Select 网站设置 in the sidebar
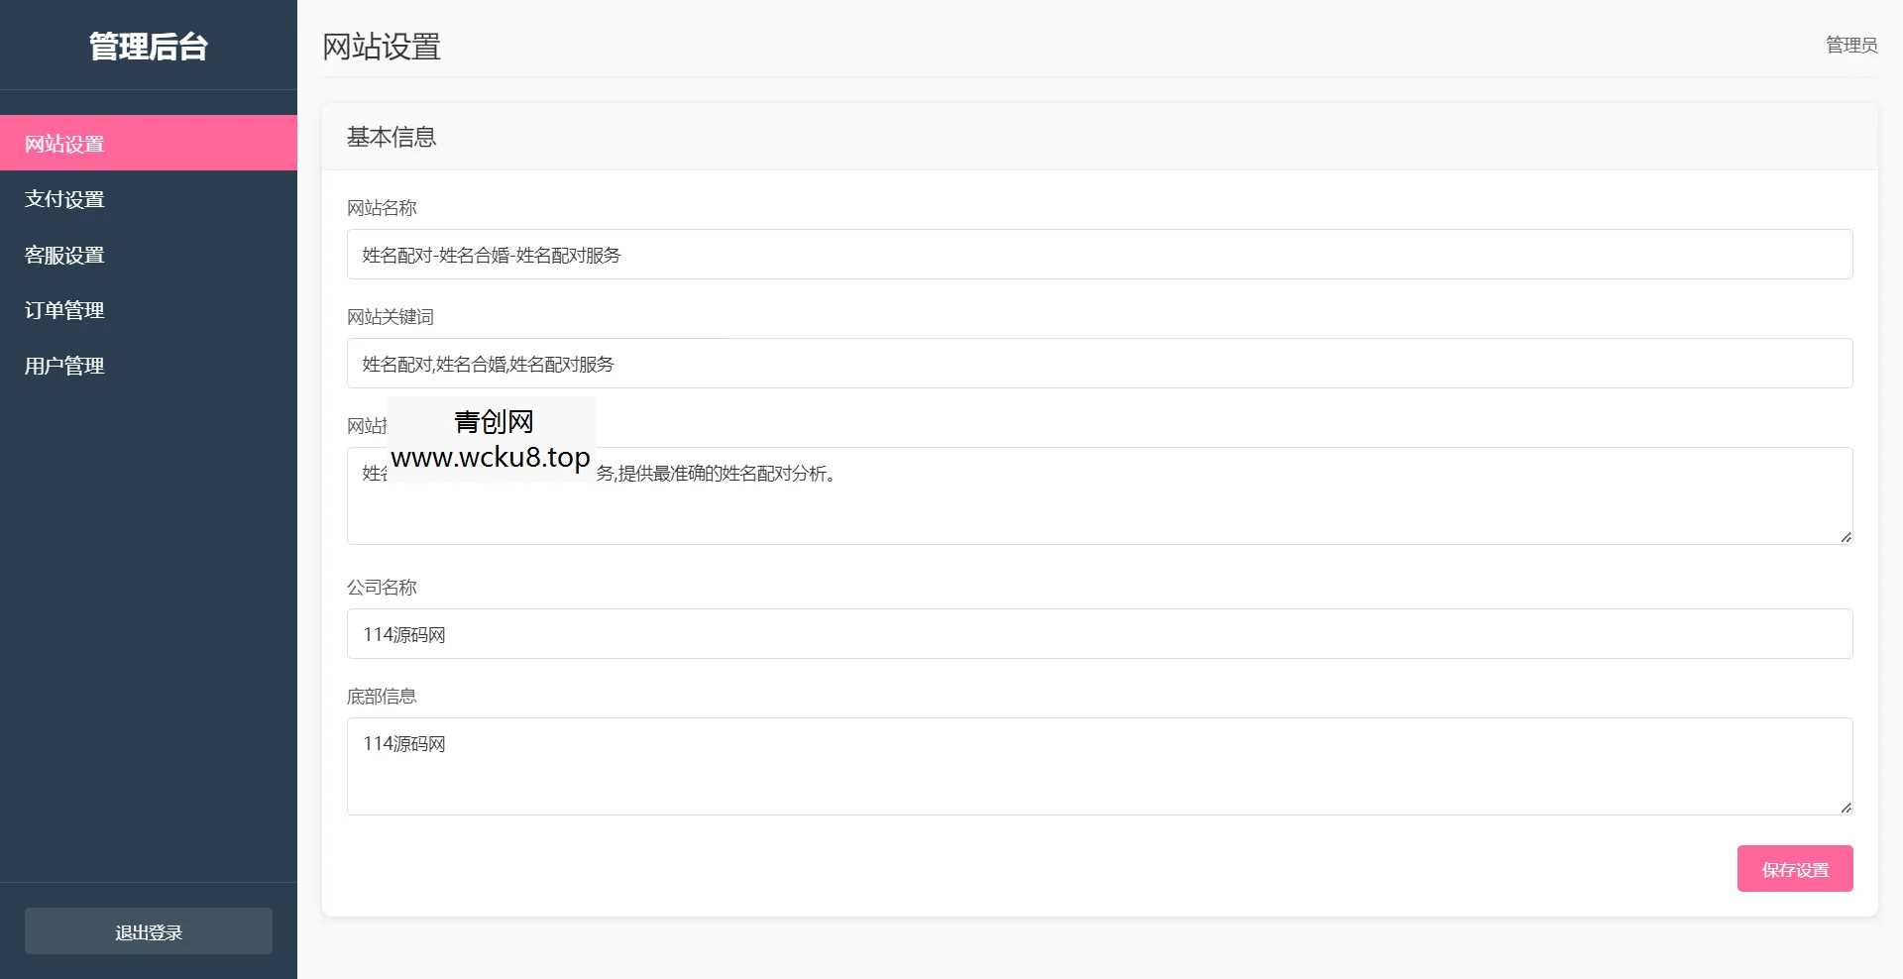 click(x=64, y=144)
